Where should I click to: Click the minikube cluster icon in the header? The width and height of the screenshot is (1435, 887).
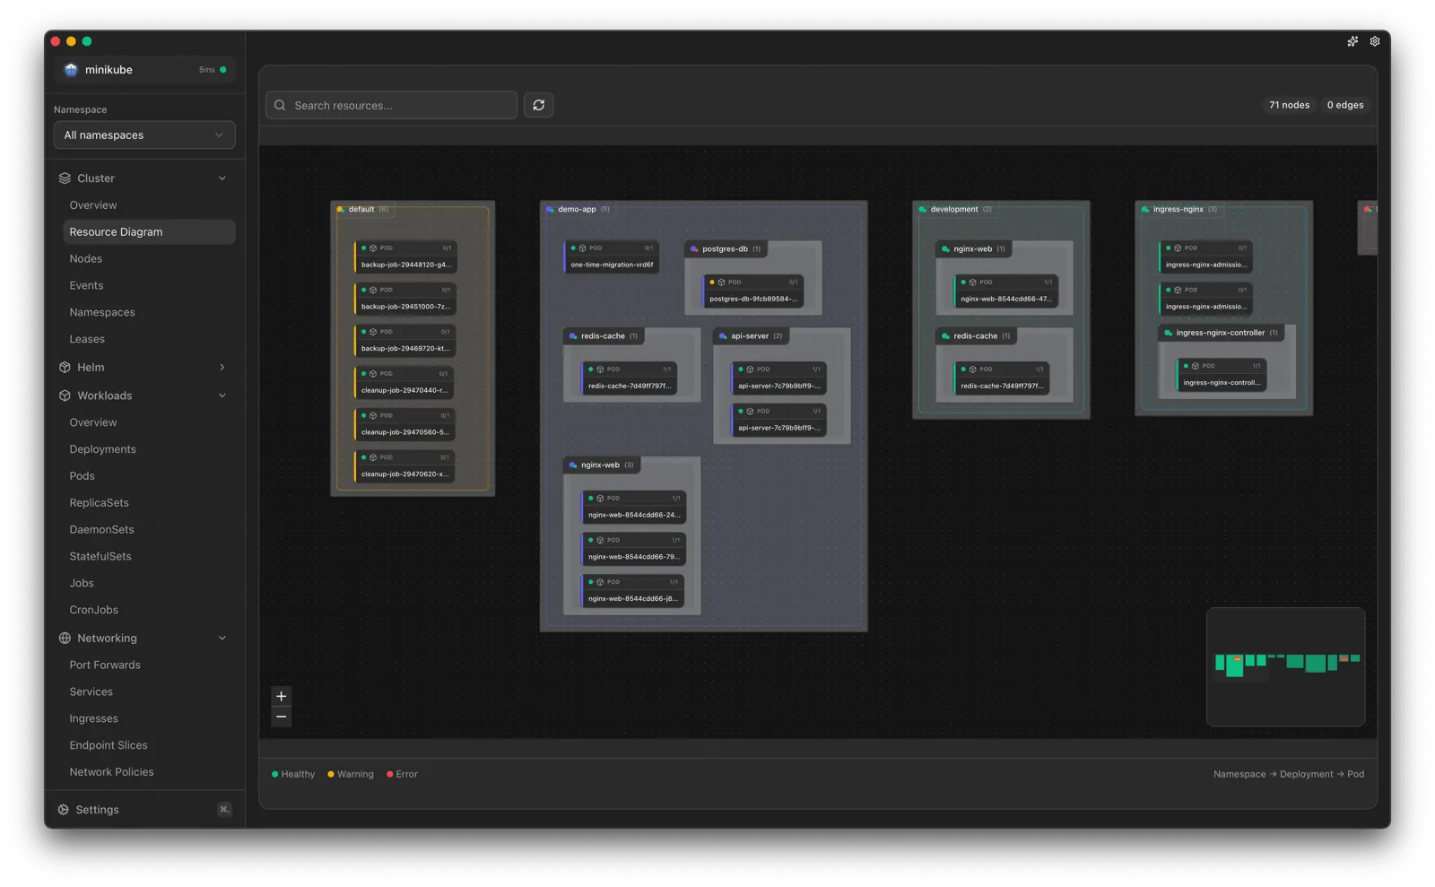coord(71,69)
